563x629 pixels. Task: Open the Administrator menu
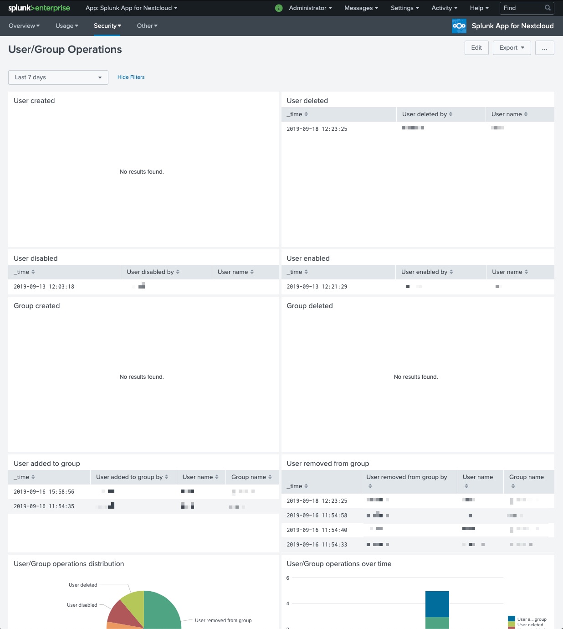[310, 8]
